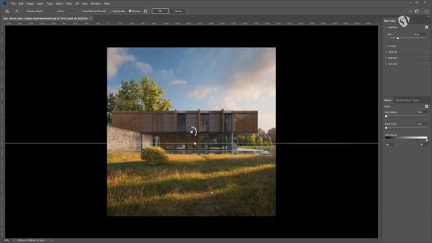Toggle the Bokeh checkbox in Effects
This screenshot has height=243, width=432.
[x=427, y=107]
